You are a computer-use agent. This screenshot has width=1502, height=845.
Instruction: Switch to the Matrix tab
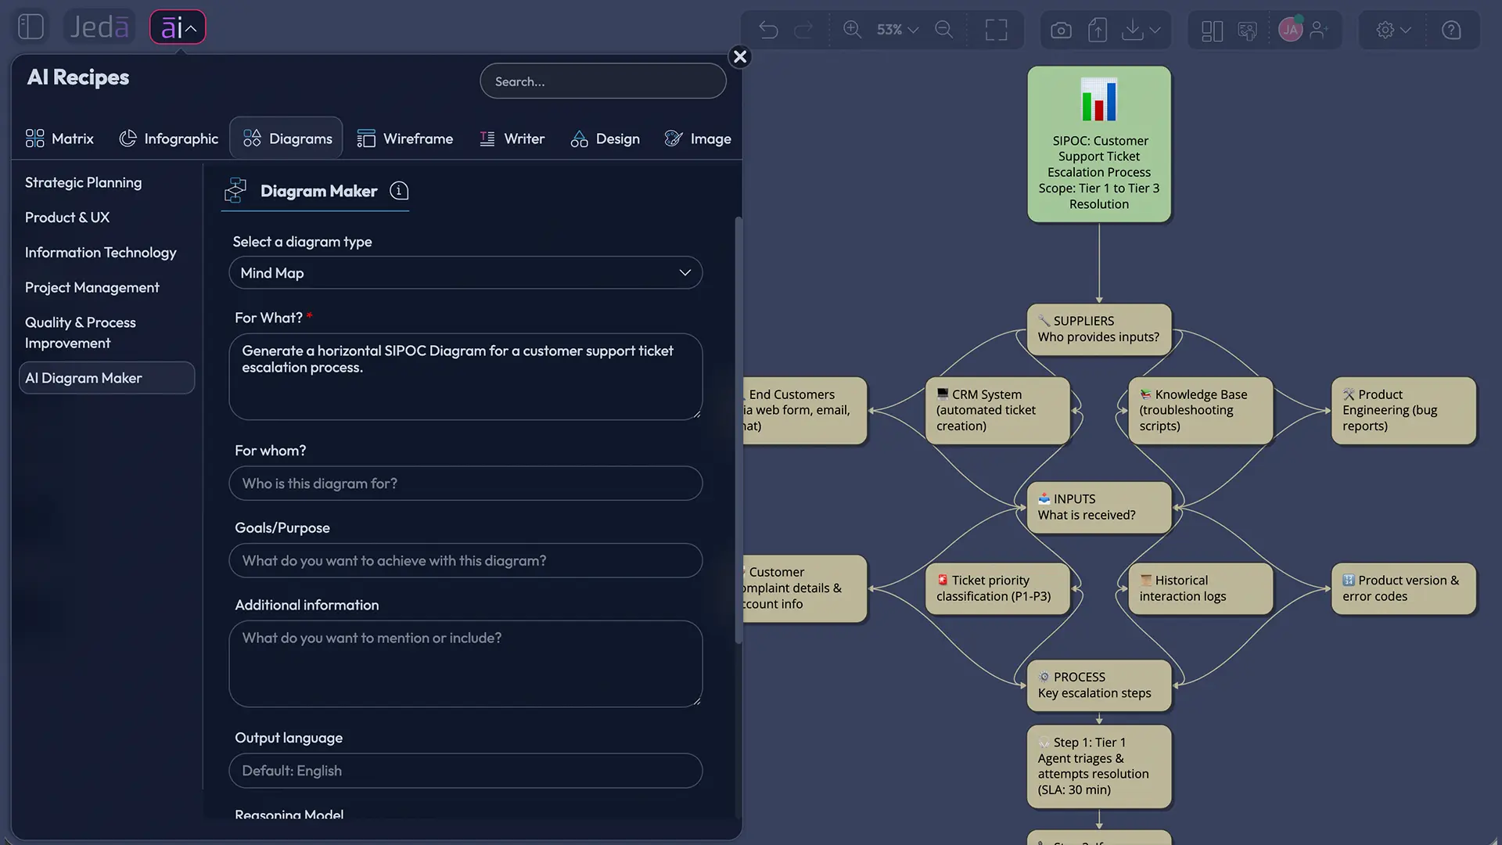pos(59,138)
